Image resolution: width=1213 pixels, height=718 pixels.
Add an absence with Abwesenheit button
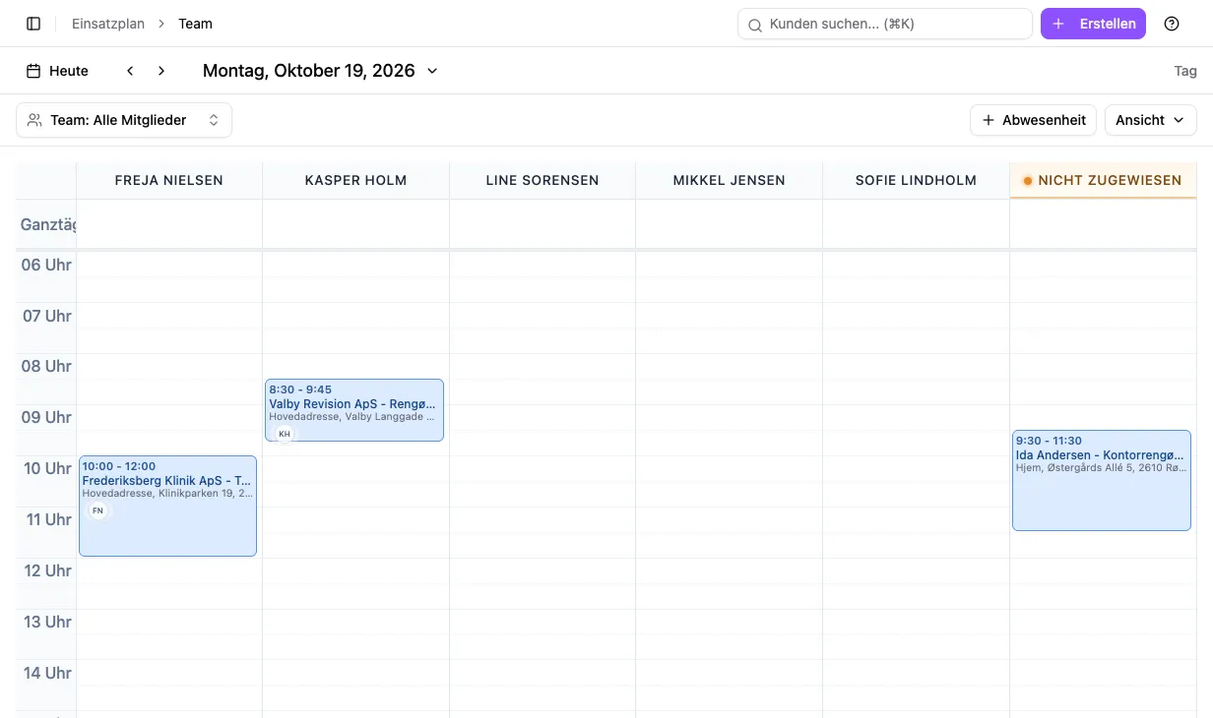tap(1034, 120)
